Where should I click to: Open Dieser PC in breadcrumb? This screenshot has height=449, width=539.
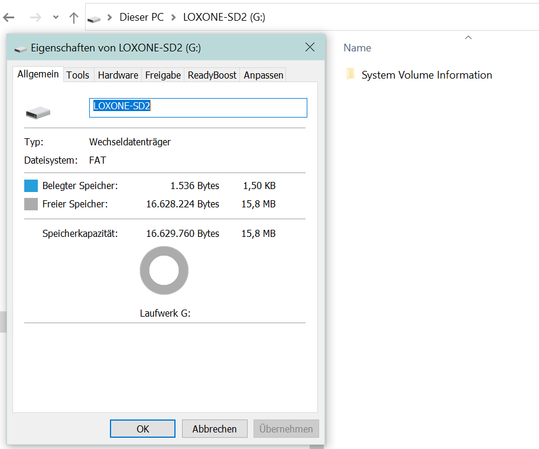pyautogui.click(x=141, y=17)
